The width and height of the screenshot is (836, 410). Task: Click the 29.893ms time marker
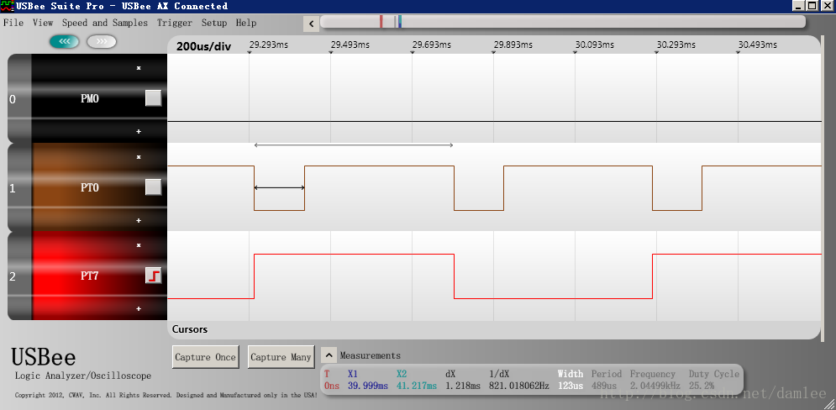[x=513, y=45]
